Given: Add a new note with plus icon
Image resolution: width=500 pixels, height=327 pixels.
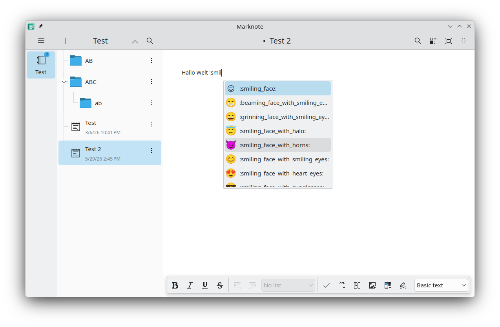Looking at the screenshot, I should click(66, 41).
